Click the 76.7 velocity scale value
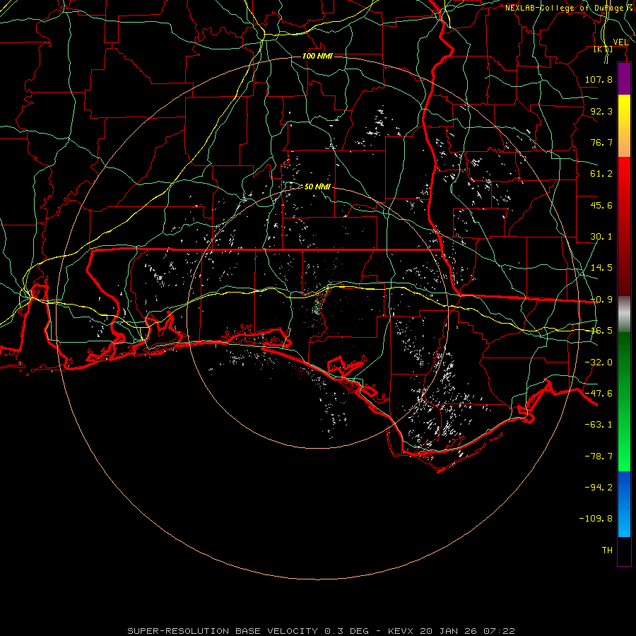Screen dimensions: 636x636 pyautogui.click(x=601, y=142)
